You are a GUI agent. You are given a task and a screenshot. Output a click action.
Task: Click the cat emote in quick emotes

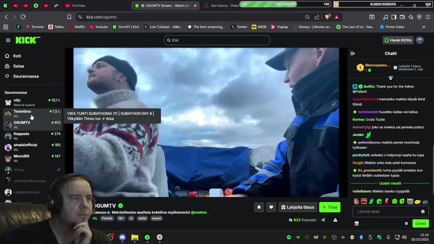coord(410,201)
